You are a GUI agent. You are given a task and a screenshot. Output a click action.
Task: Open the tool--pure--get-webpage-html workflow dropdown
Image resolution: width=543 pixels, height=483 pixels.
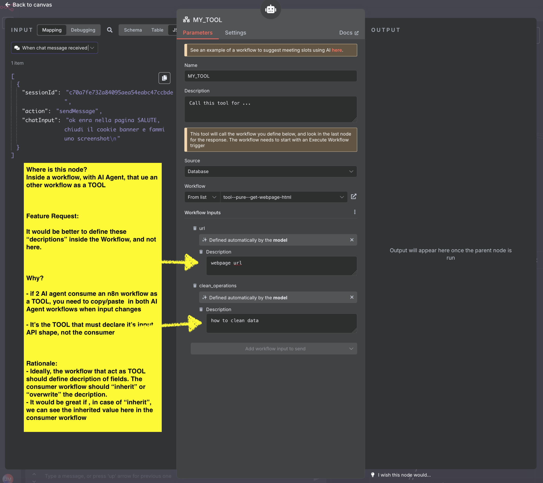283,197
